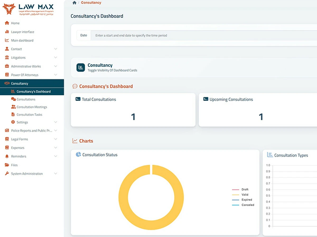This screenshot has height=237, width=317.
Task: Click the Consultation Types chart icon
Action: pos(270,155)
